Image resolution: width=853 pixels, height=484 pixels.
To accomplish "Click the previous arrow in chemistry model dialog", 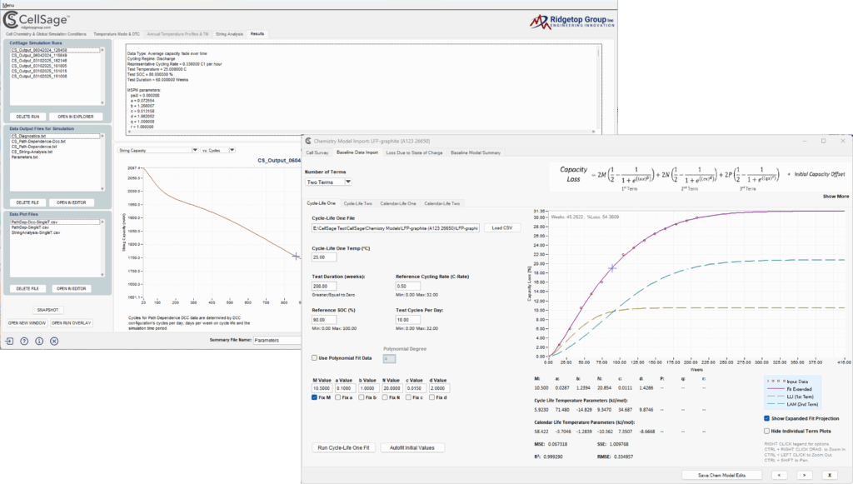I will click(x=779, y=475).
